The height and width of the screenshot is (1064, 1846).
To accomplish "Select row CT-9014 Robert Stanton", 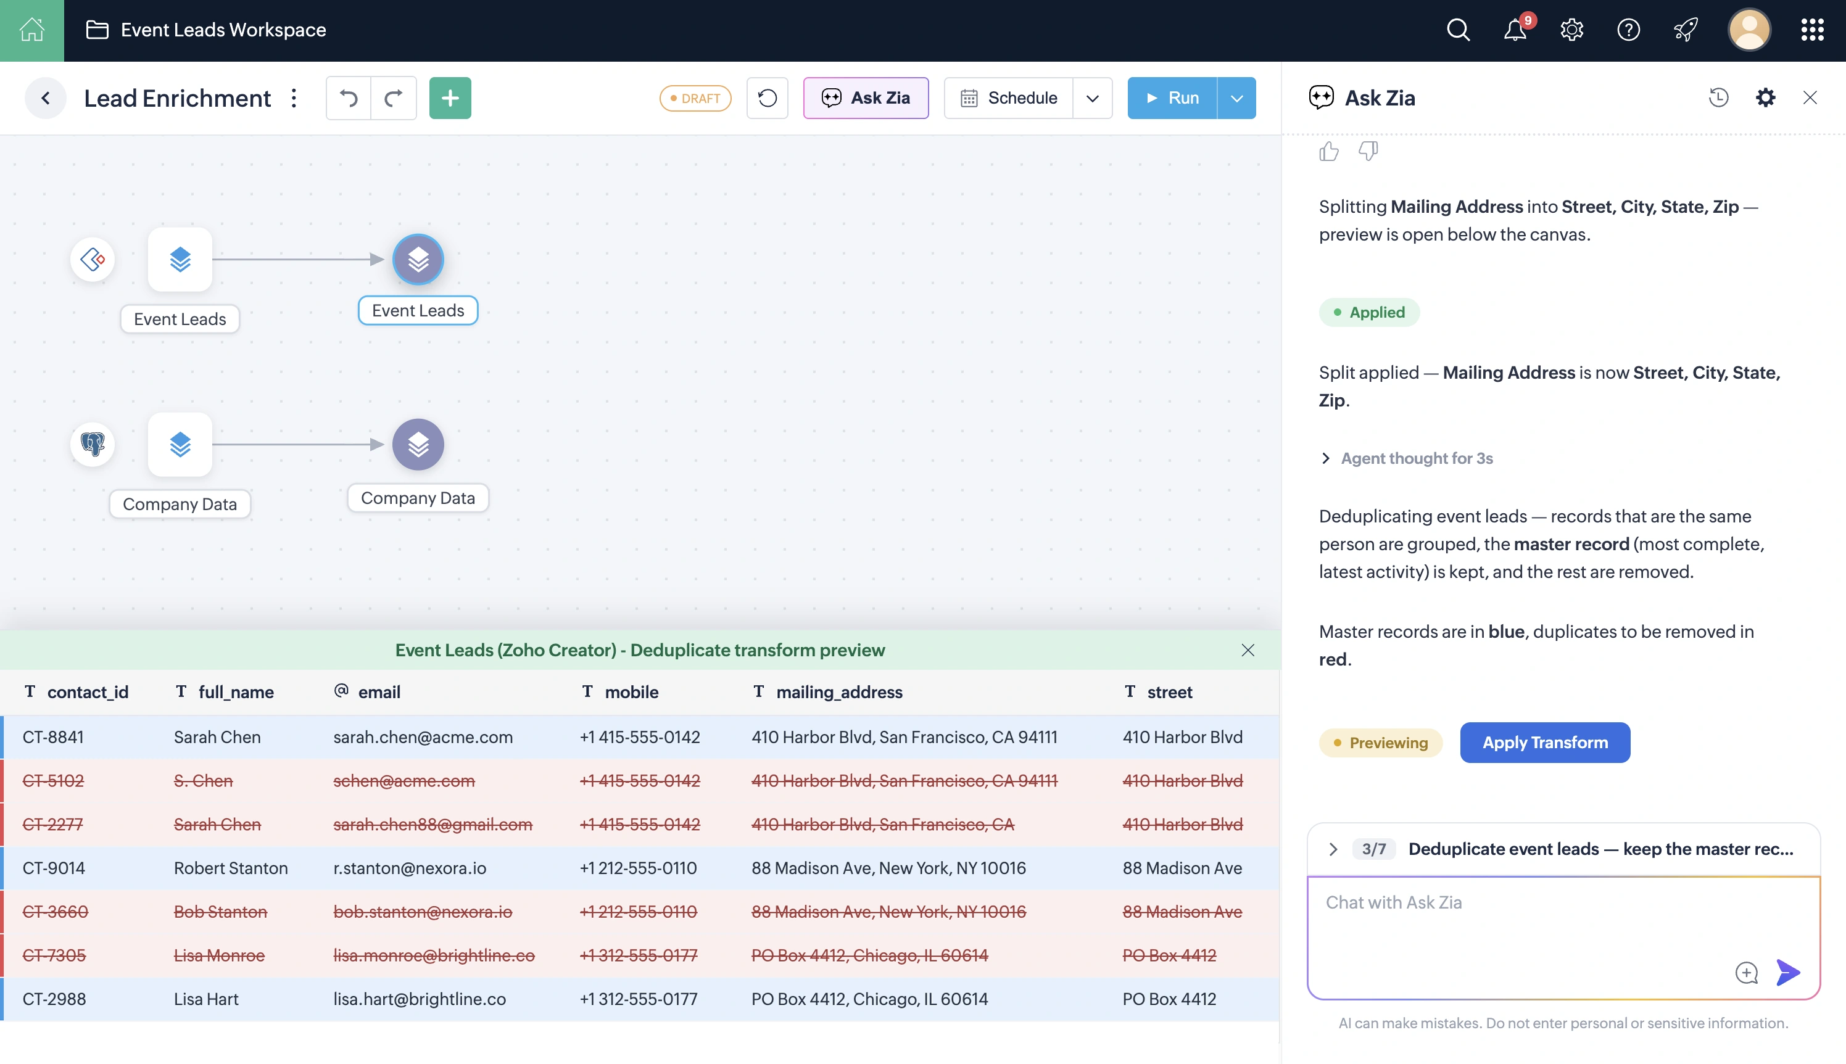I will pyautogui.click(x=640, y=868).
